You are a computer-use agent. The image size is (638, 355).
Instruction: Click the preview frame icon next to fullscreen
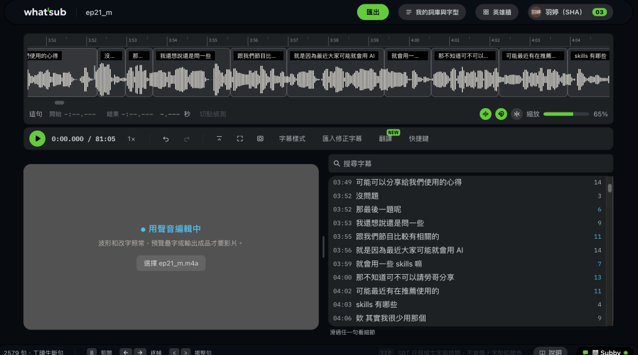(x=260, y=139)
